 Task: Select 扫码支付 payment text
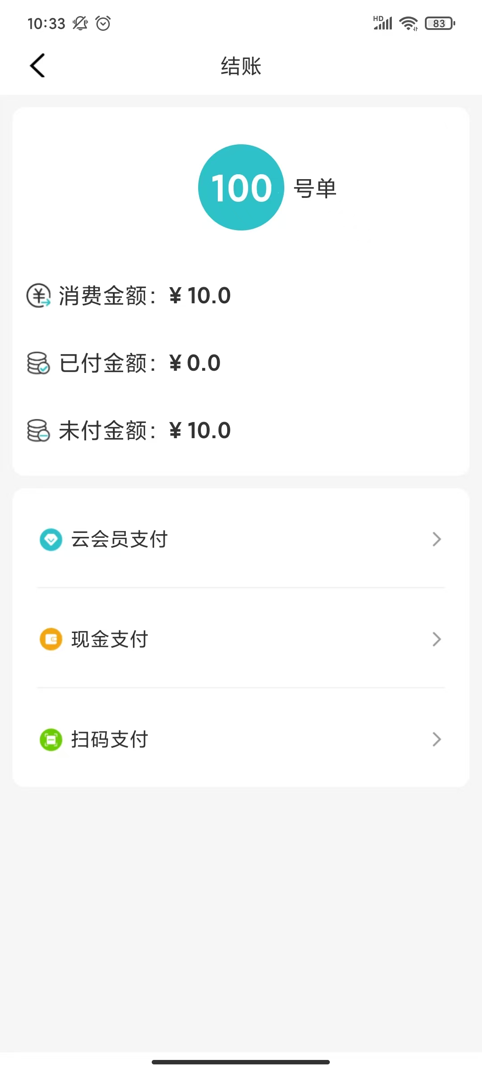[110, 740]
